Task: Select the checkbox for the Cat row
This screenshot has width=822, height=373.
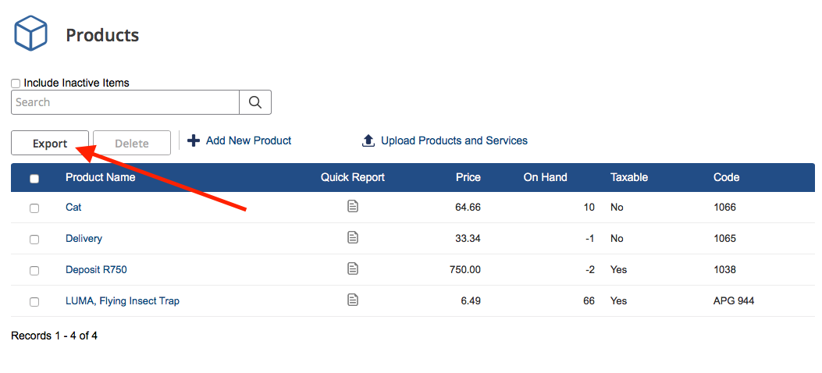Action: (34, 208)
